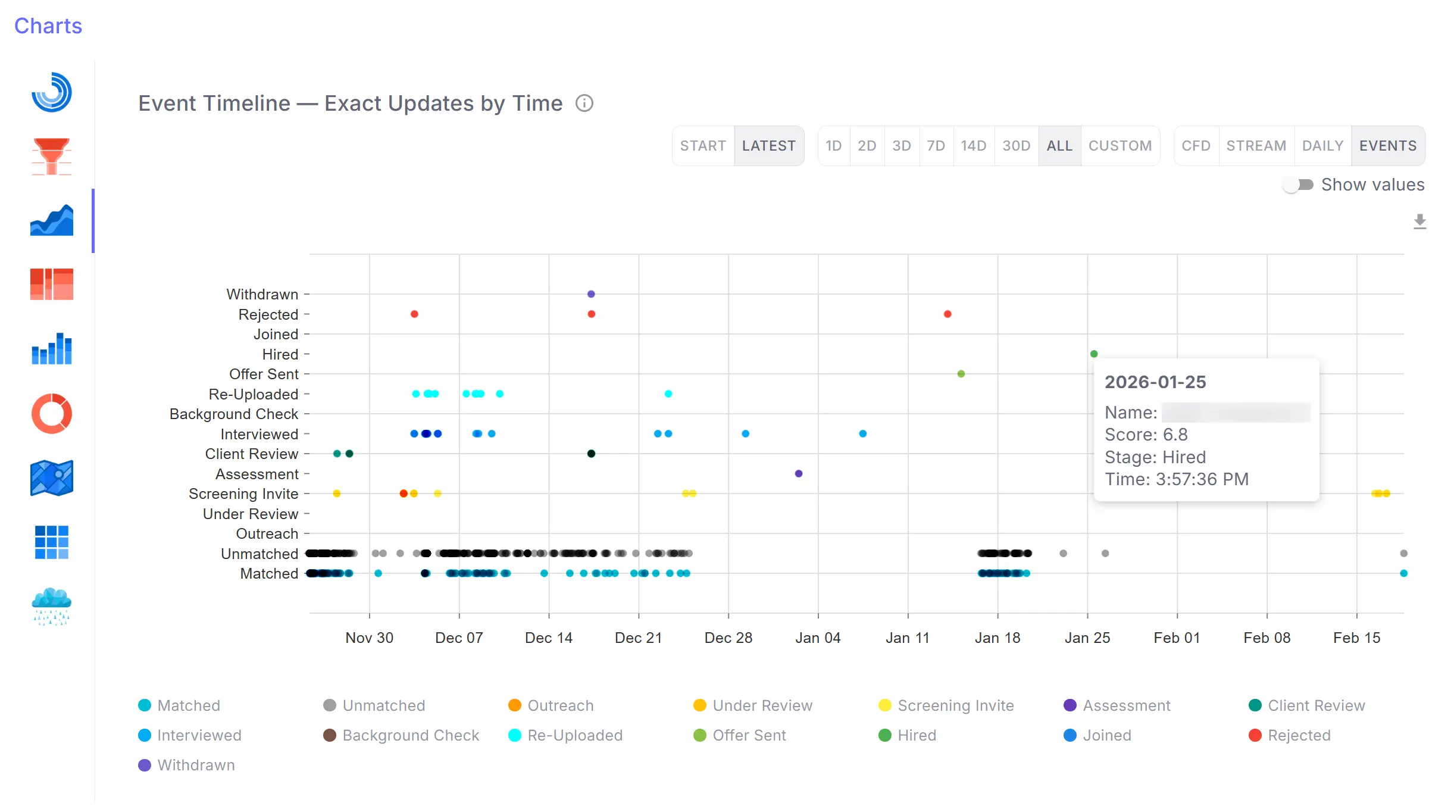Screen dimensions: 1454x812
Task: Open the blue grid heatmap icon
Action: 52,542
